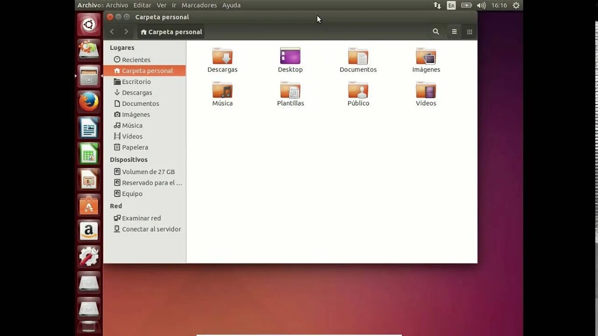This screenshot has width=598, height=336.
Task: Open Volumen de 27 GB device
Action: click(144, 172)
